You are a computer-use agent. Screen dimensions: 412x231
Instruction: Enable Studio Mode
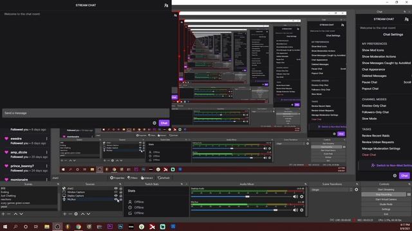386,204
